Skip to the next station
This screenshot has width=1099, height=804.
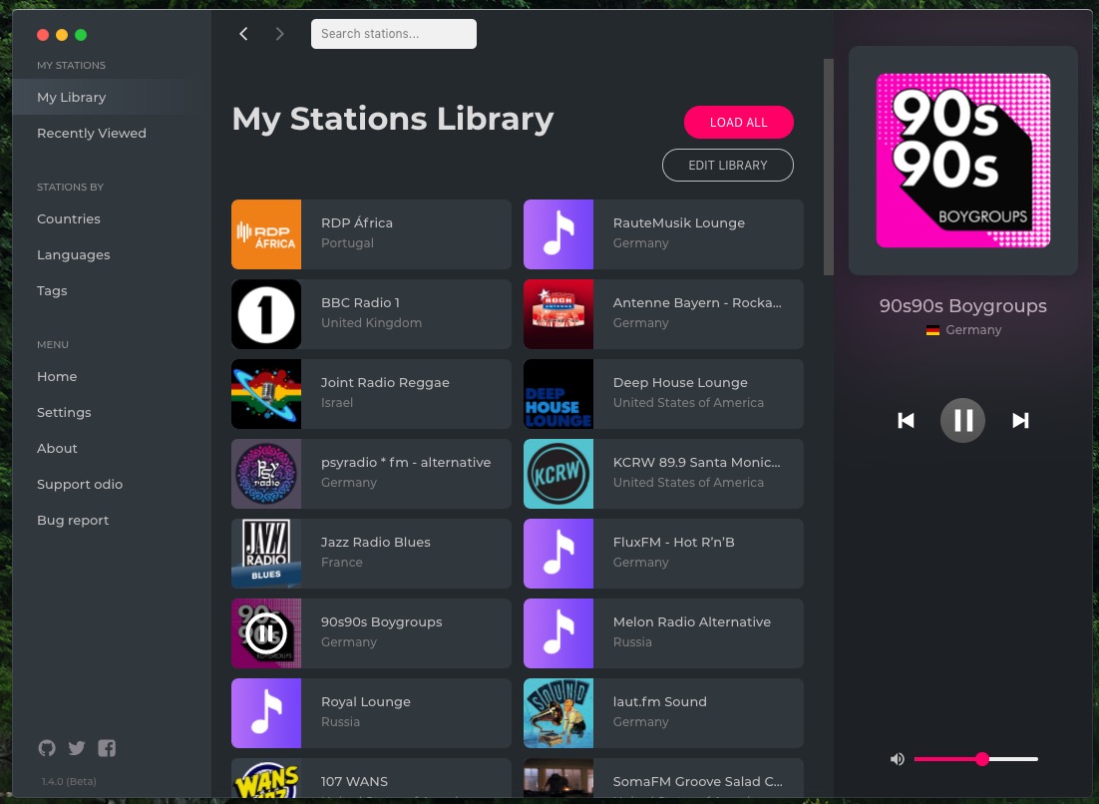tap(1020, 421)
